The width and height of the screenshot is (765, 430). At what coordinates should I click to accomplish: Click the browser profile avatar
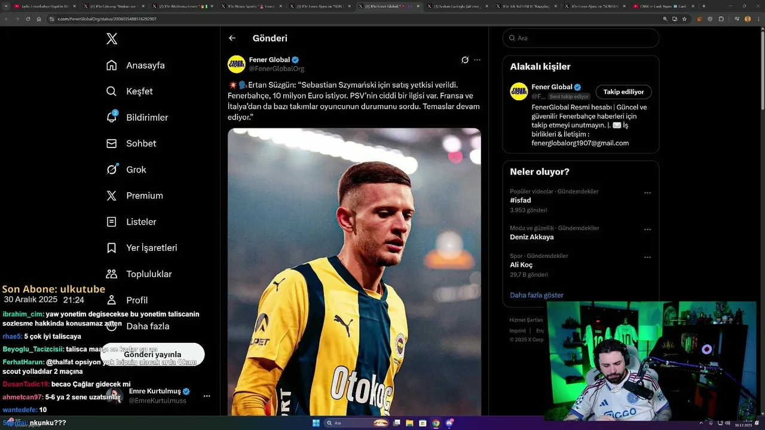click(748, 19)
